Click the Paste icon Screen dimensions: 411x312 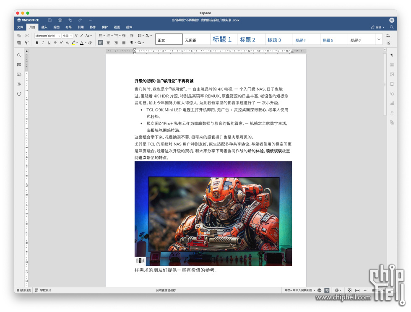click(x=19, y=42)
